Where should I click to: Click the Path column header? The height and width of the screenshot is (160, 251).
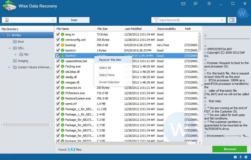[192, 29]
